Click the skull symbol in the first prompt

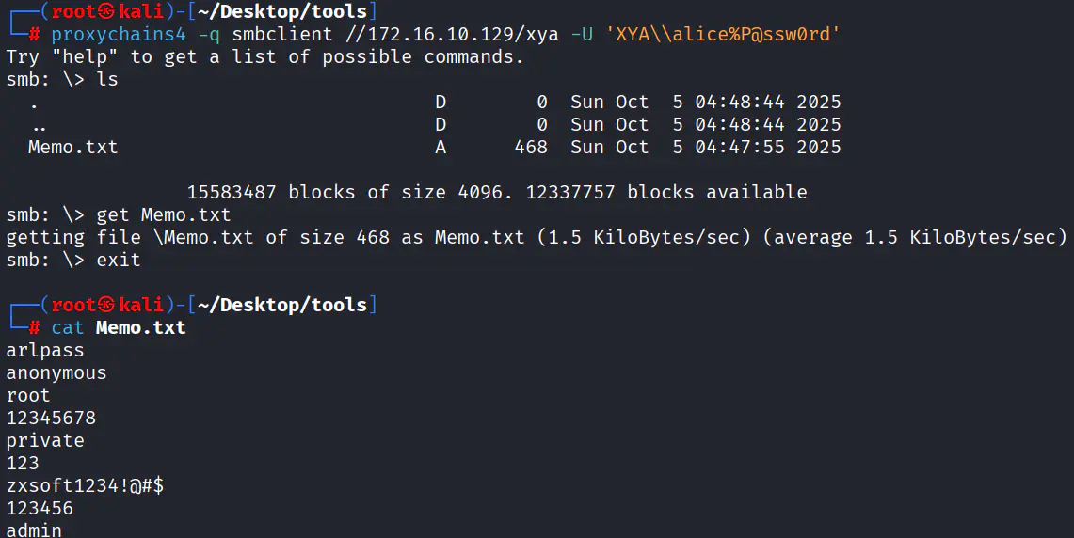[105, 12]
